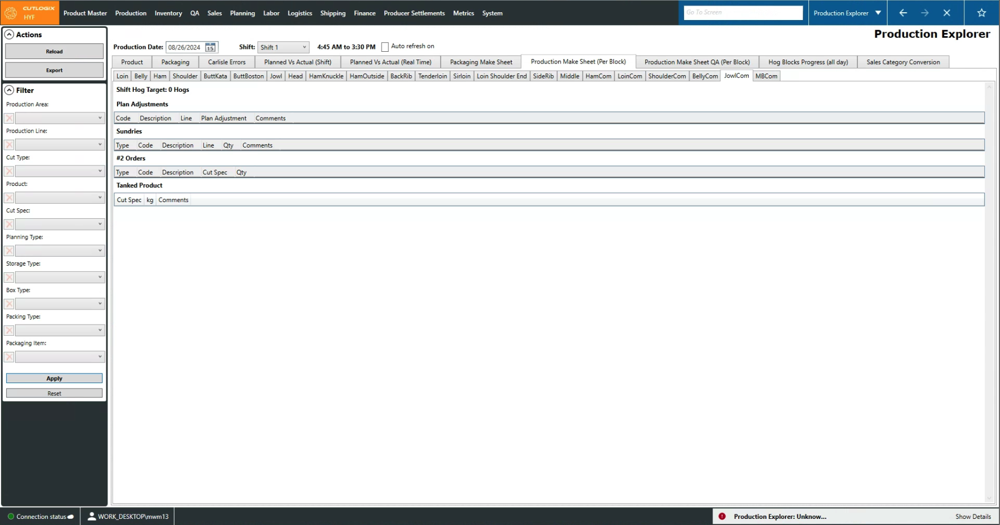Open the calendar date picker for Production Date
This screenshot has height=525, width=1000.
pyautogui.click(x=211, y=47)
